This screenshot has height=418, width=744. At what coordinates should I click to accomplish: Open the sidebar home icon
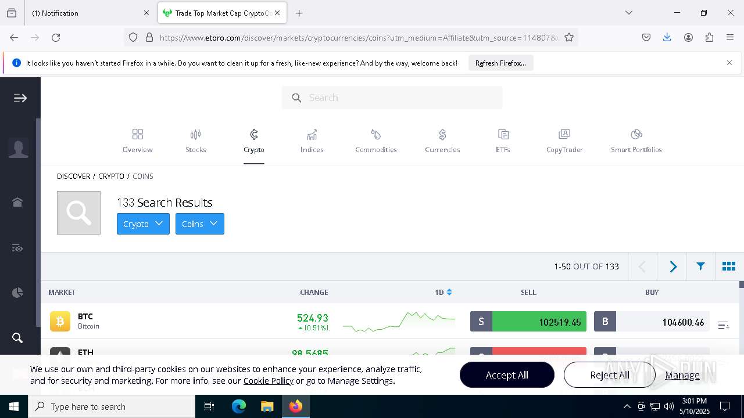pos(17,202)
